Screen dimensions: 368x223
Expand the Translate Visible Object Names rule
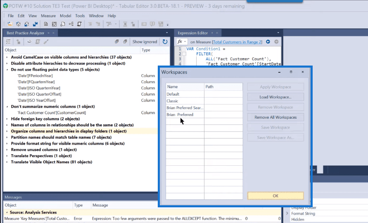[x=7, y=162]
